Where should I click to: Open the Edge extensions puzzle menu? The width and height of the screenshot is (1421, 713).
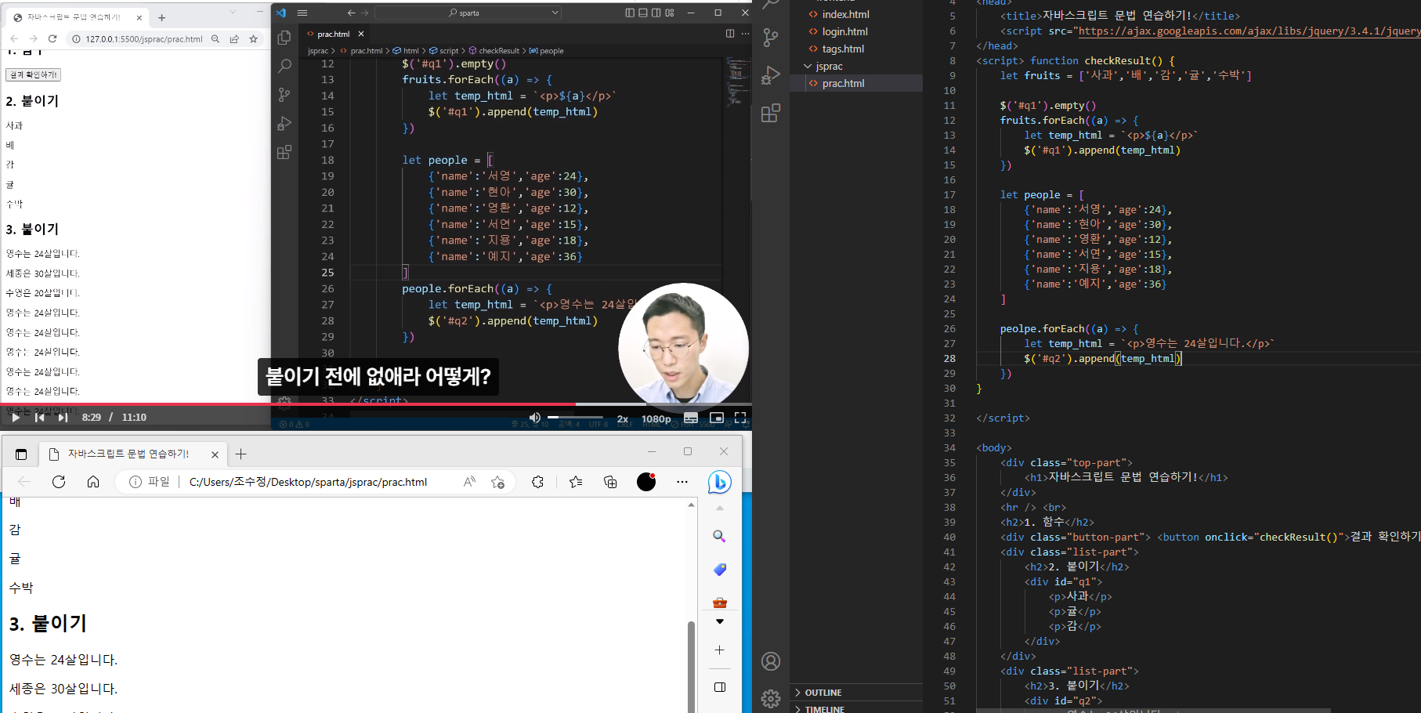[537, 482]
